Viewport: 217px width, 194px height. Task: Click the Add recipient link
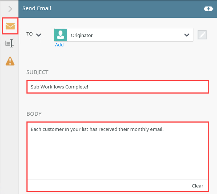[59, 45]
